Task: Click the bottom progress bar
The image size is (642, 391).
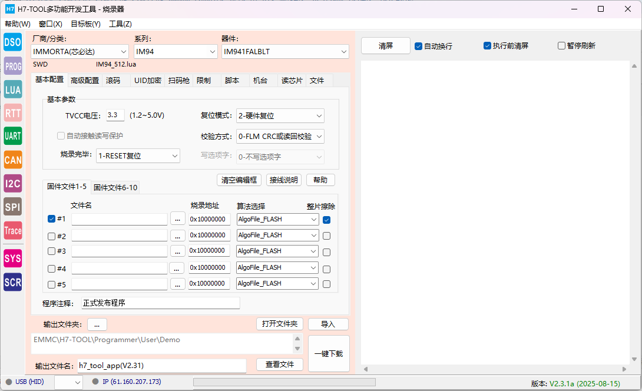Action: pos(284,382)
